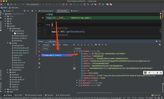Screen dimensions: 164x99
Task: Click the red Stop icon in the debug sidebar
Action: point(39,52)
